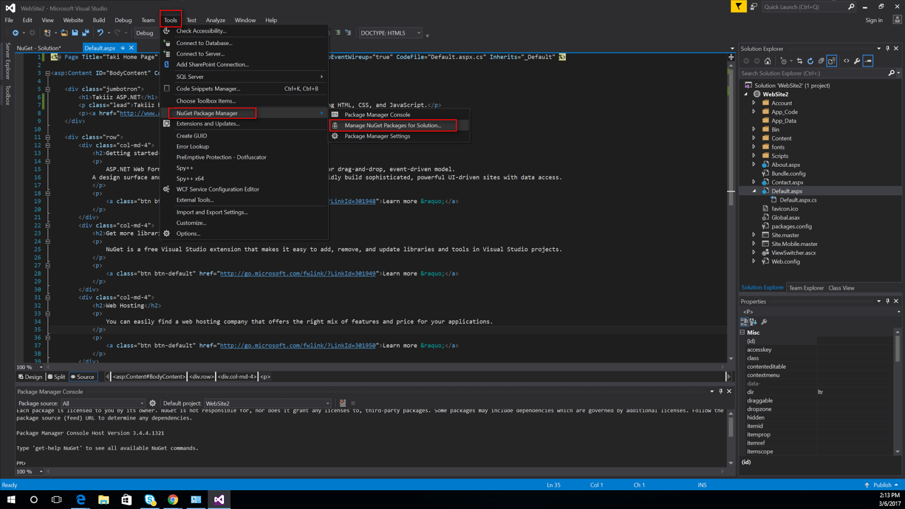Toggle Categorized view in Properties panel
905x509 pixels.
(x=744, y=322)
